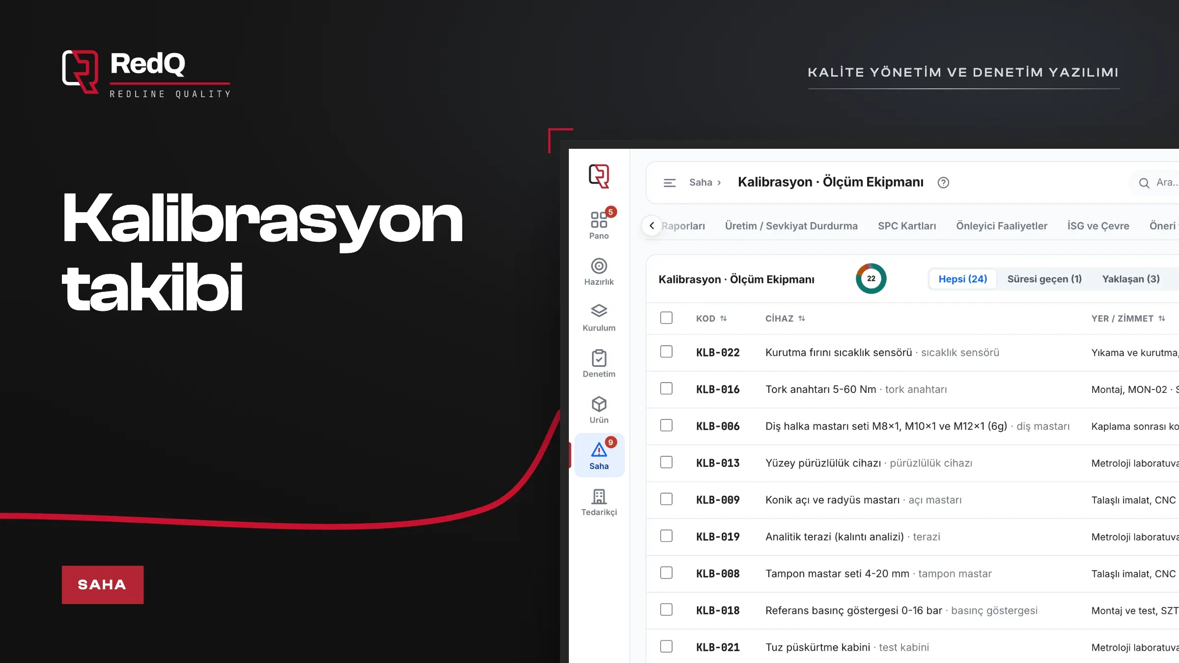Sort table by the KOD column arrows

click(723, 318)
